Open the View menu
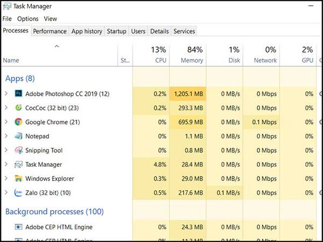323x242 pixels. pos(50,19)
